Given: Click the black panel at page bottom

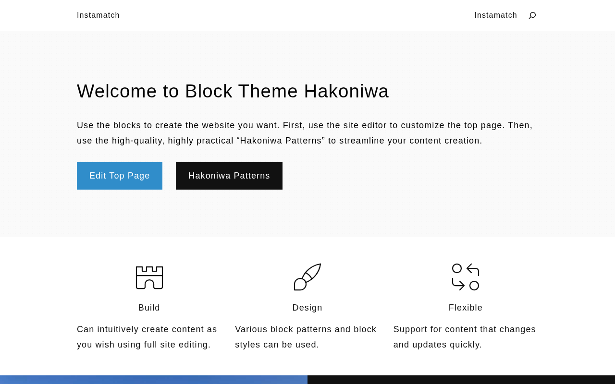Looking at the screenshot, I should click(461, 380).
